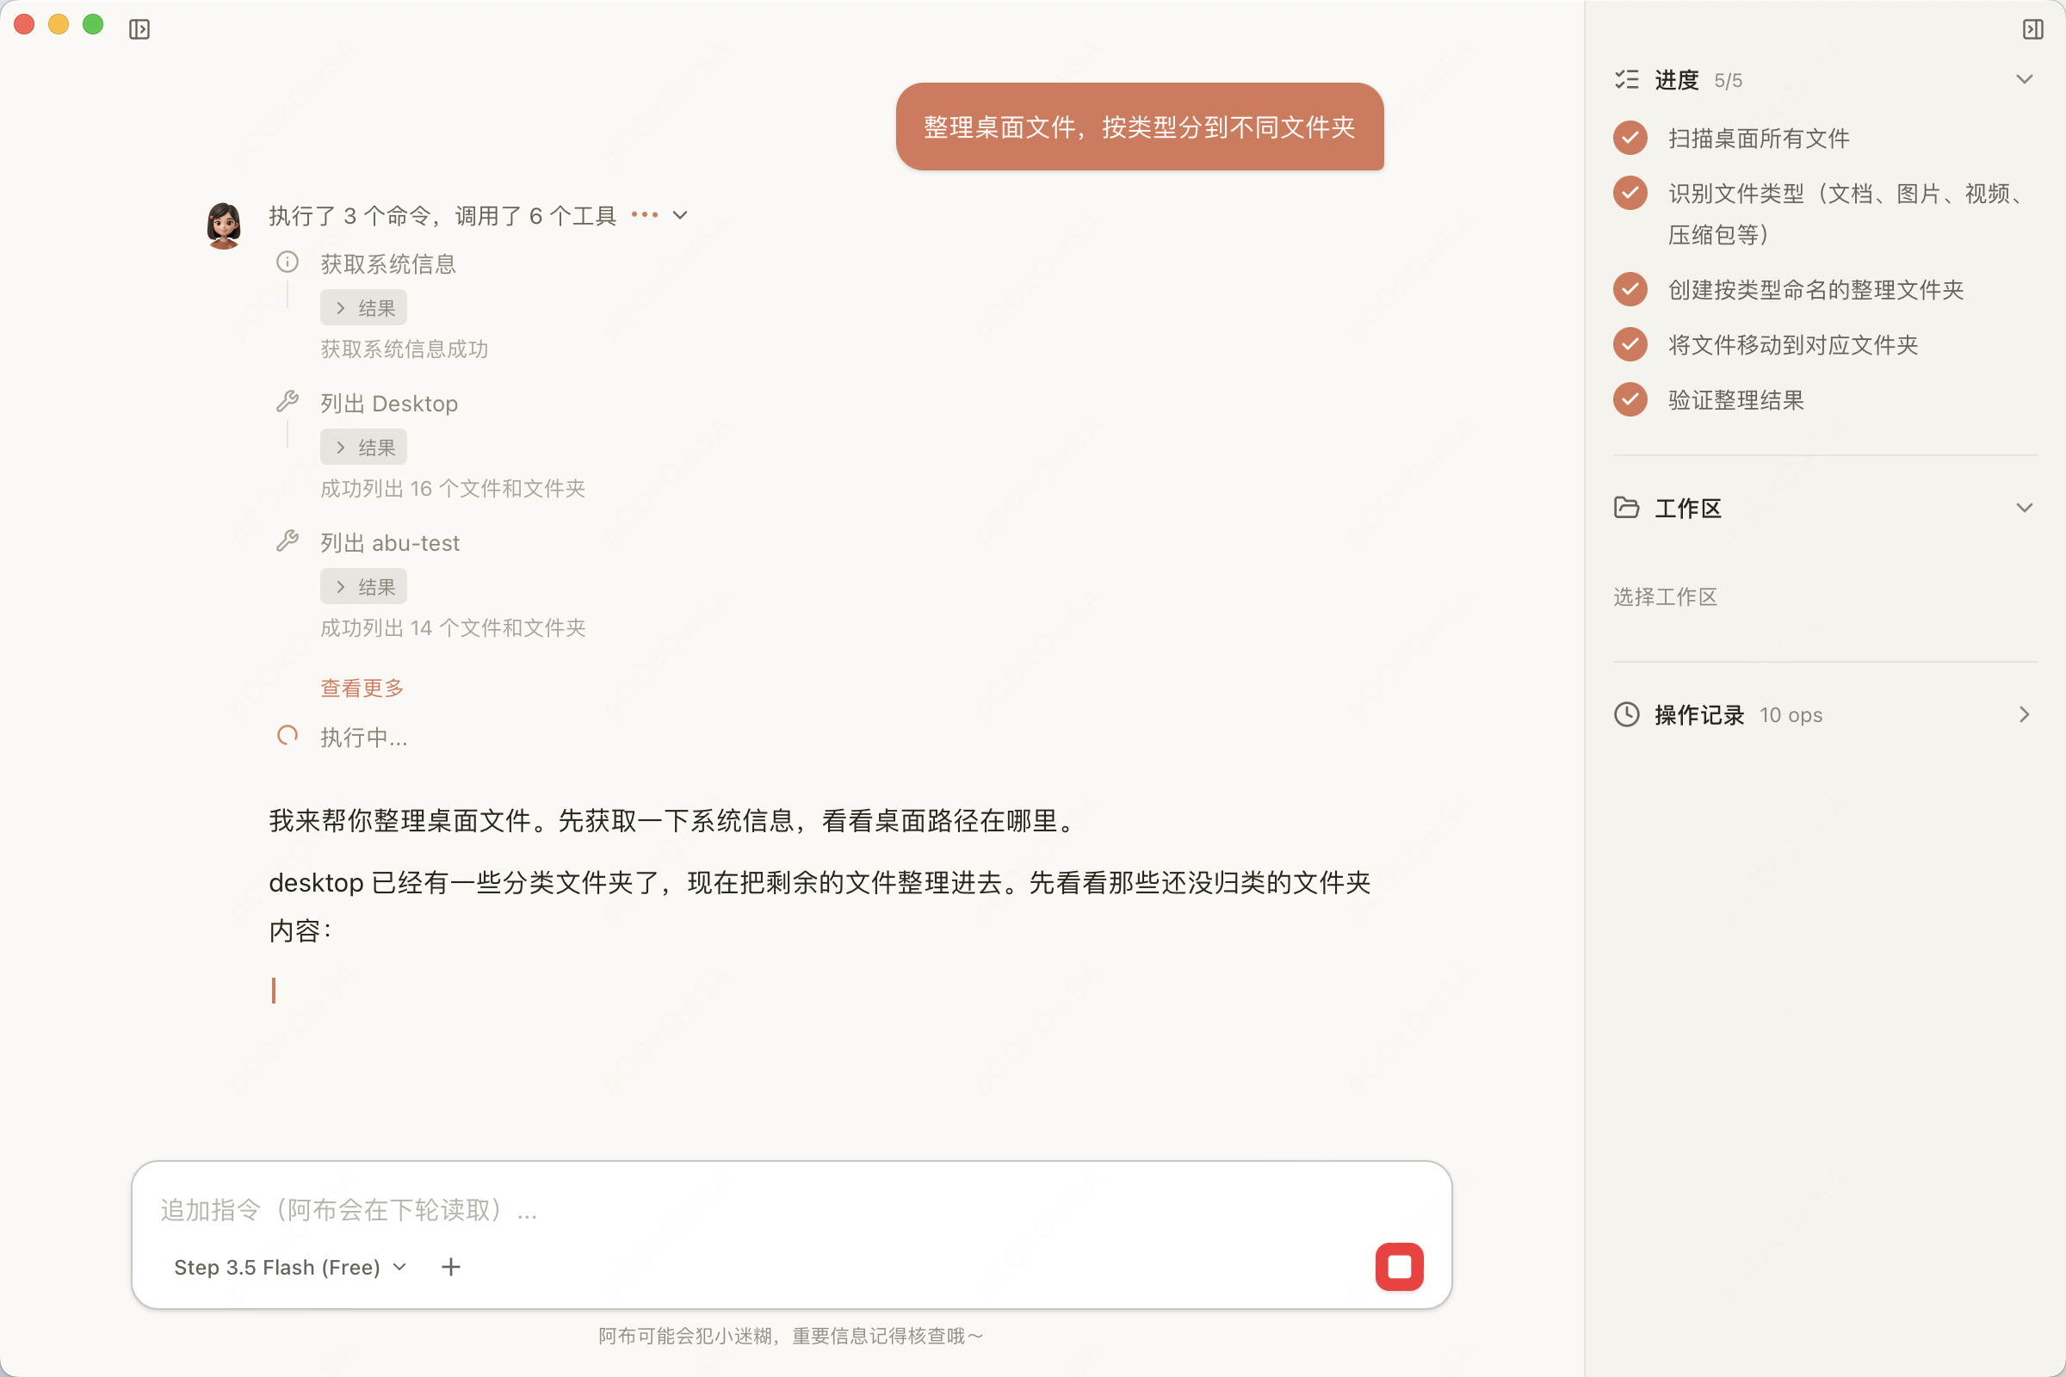This screenshot has height=1377, width=2066.
Task: Click the 查看更多 link
Action: click(362, 688)
